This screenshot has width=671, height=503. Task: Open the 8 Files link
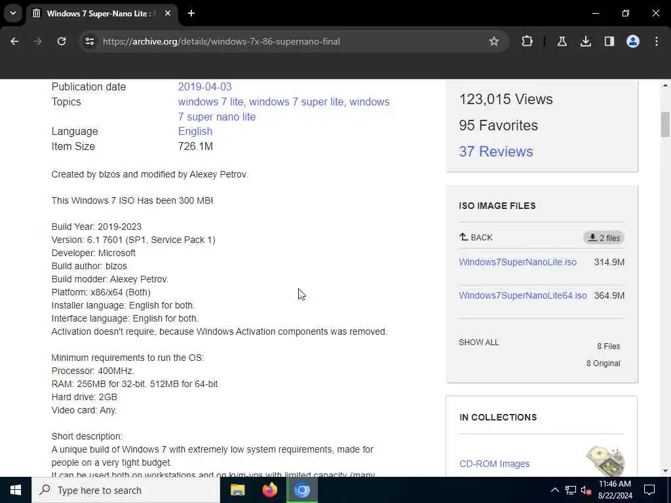tap(608, 346)
